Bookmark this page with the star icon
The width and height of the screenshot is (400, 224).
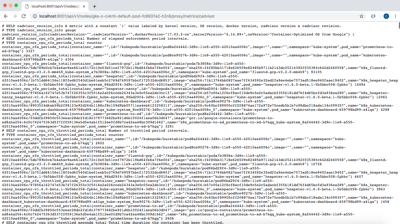point(362,16)
